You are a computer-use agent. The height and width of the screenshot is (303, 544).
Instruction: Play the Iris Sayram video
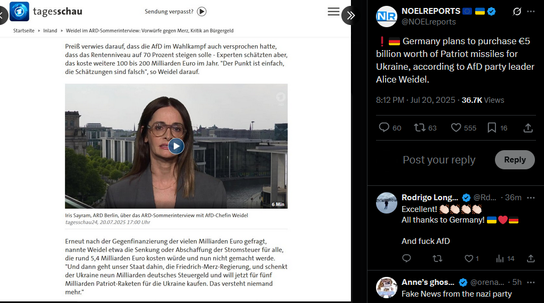[176, 146]
